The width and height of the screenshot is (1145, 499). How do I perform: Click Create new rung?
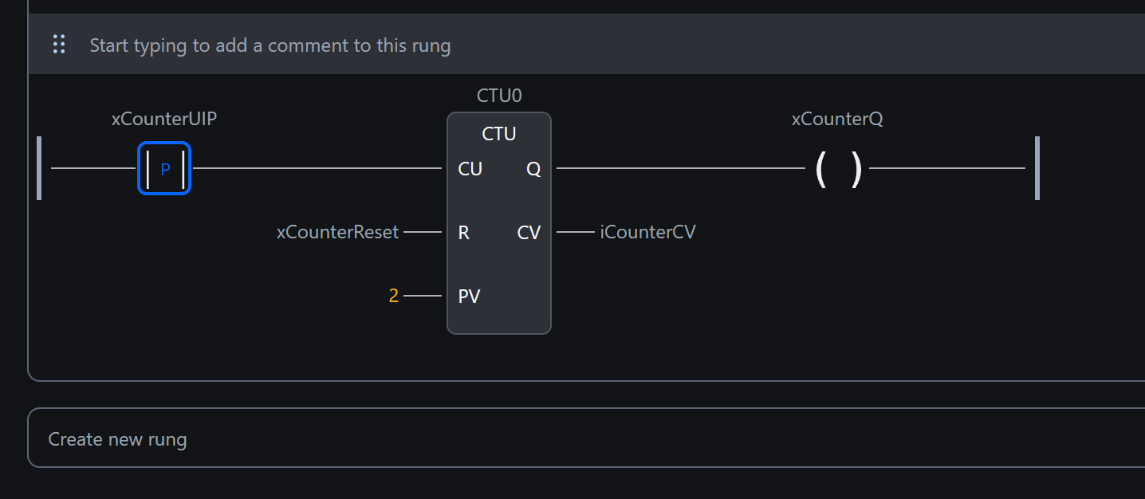117,439
